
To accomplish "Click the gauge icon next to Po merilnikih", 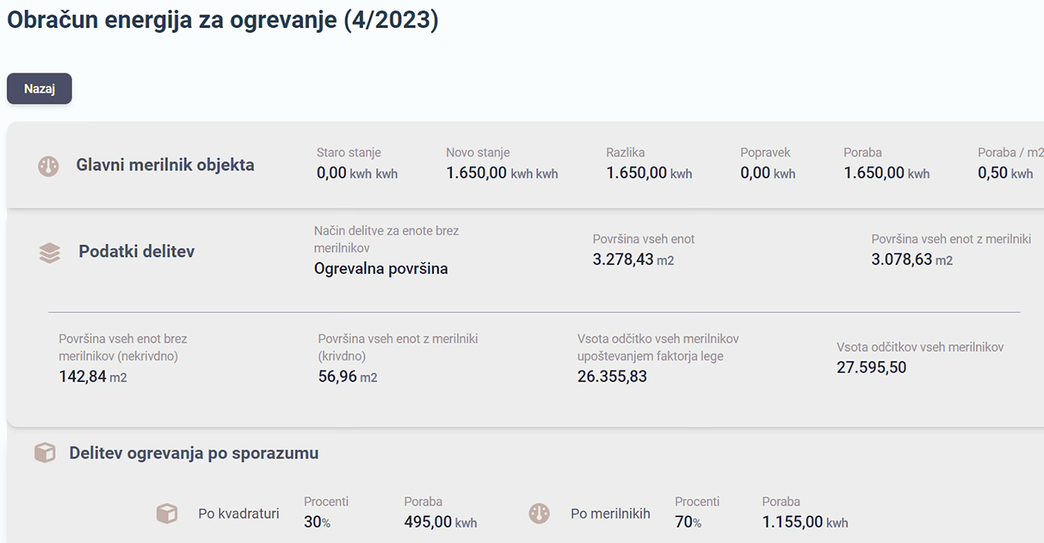I will pyautogui.click(x=539, y=513).
